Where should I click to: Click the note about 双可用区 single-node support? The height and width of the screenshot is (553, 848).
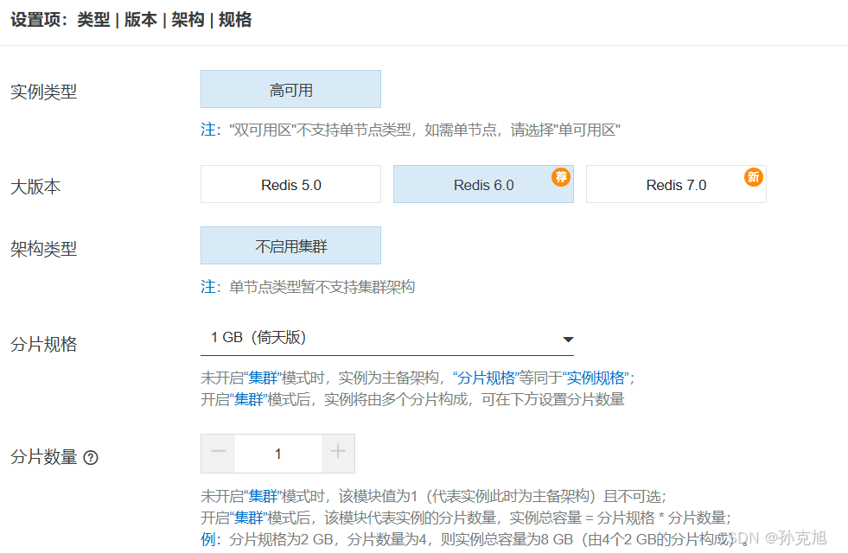click(411, 130)
